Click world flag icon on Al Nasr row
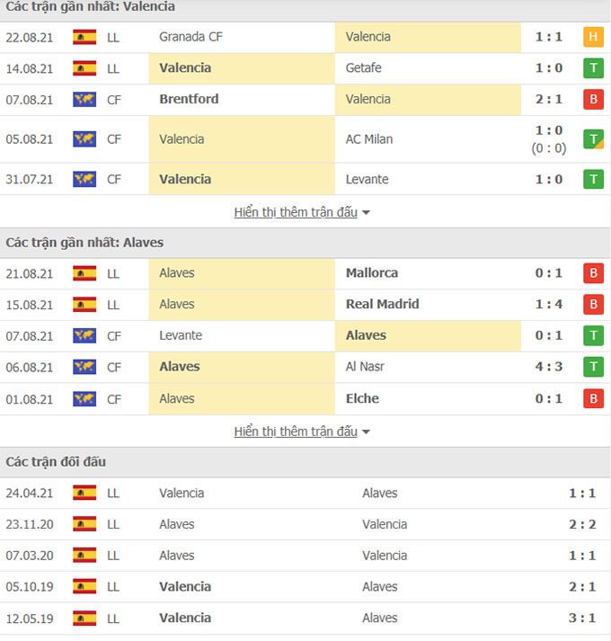The image size is (611, 641). (x=84, y=367)
